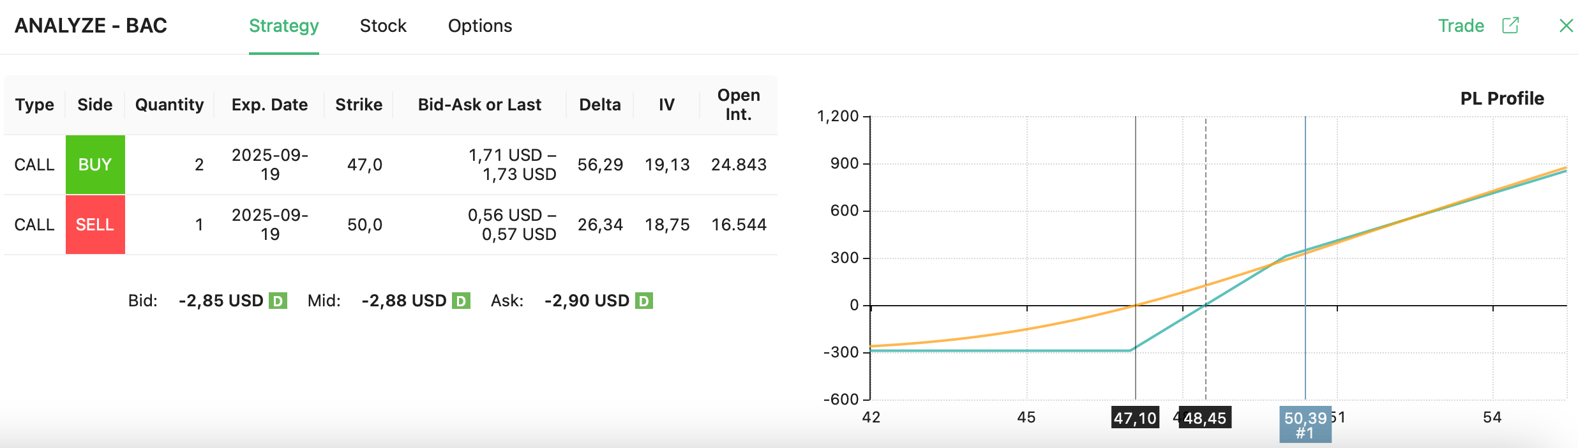Image resolution: width=1578 pixels, height=448 pixels.
Task: Open the Trade external link icon
Action: (x=1510, y=26)
